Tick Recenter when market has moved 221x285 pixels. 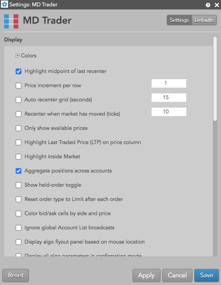point(19,114)
